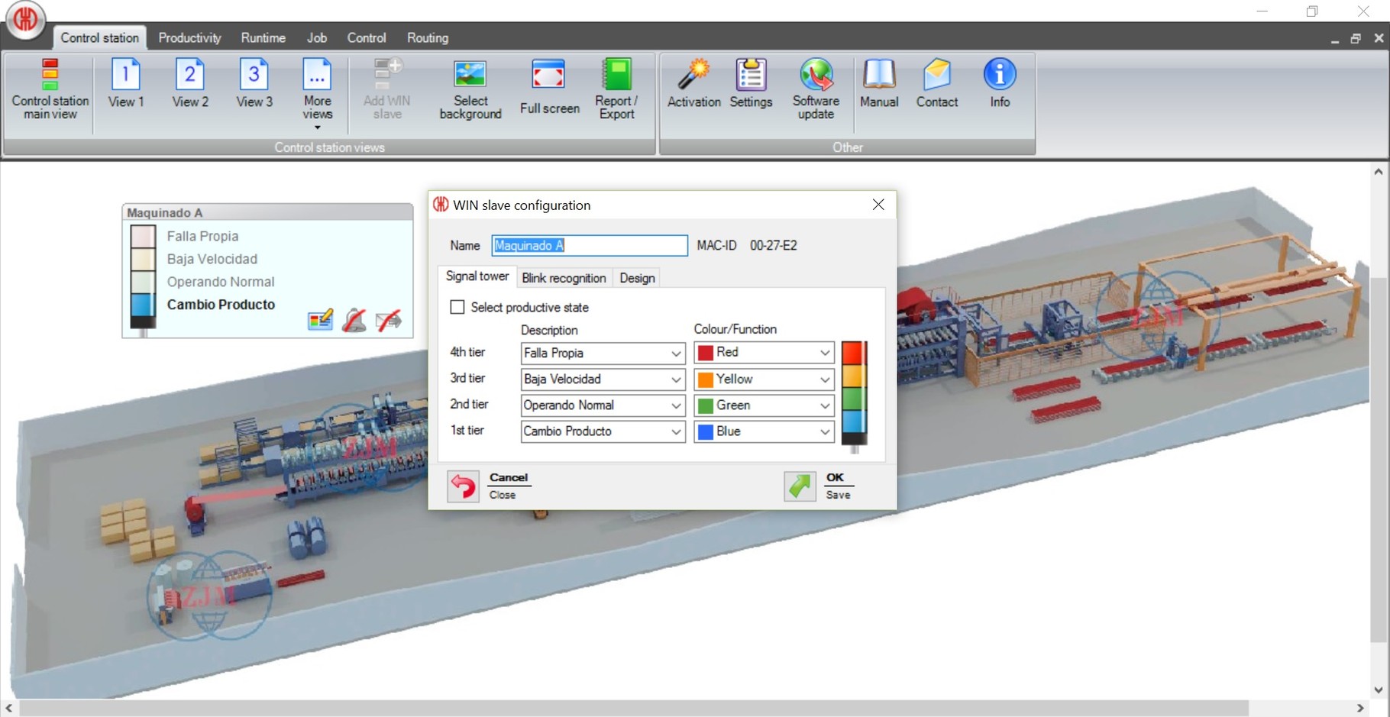
Task: Open the Report / Export tool
Action: point(616,89)
